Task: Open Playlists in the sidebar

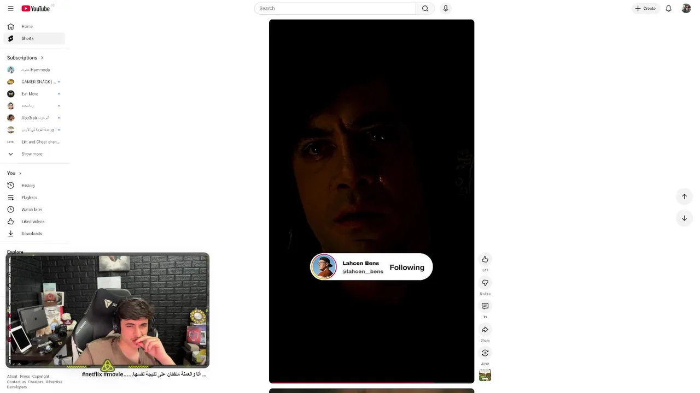Action: tap(34, 198)
